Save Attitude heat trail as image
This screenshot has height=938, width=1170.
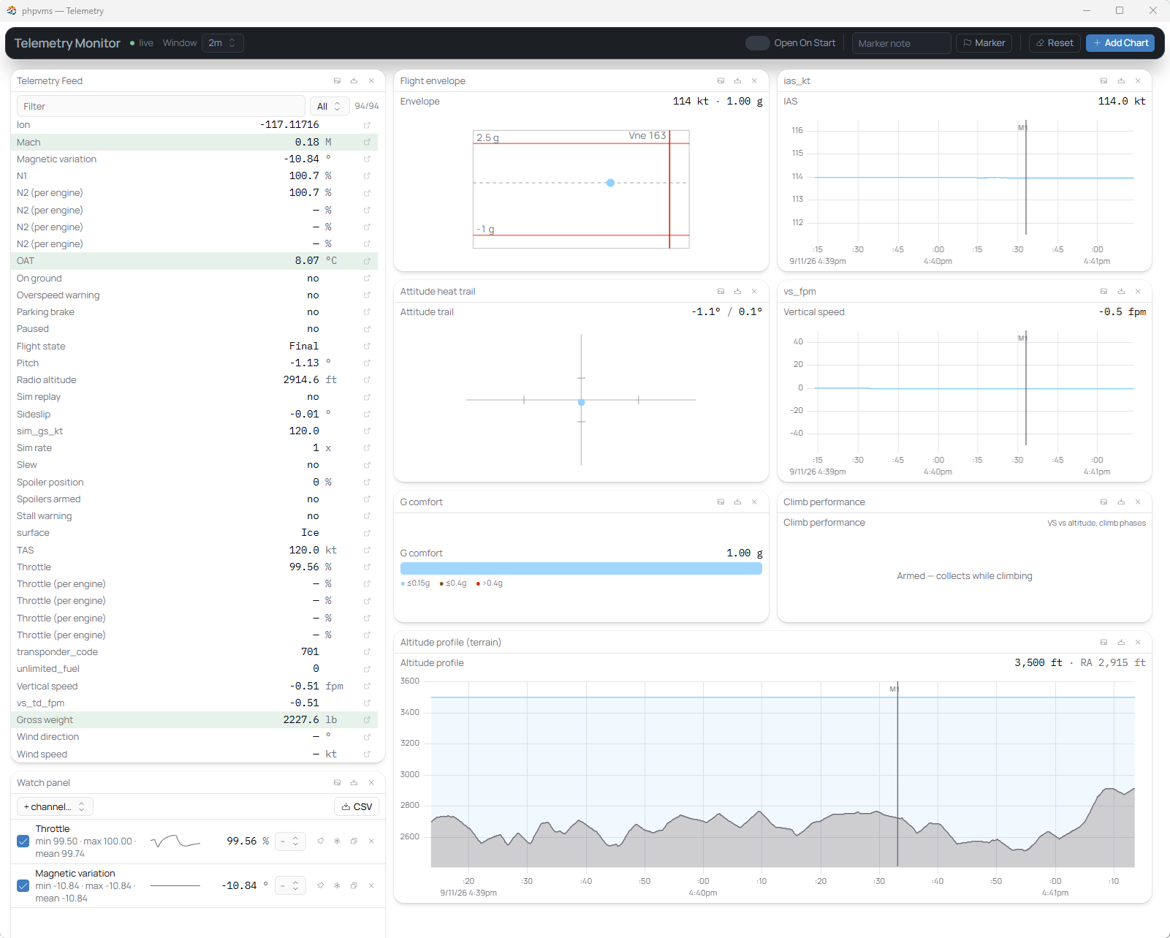721,292
